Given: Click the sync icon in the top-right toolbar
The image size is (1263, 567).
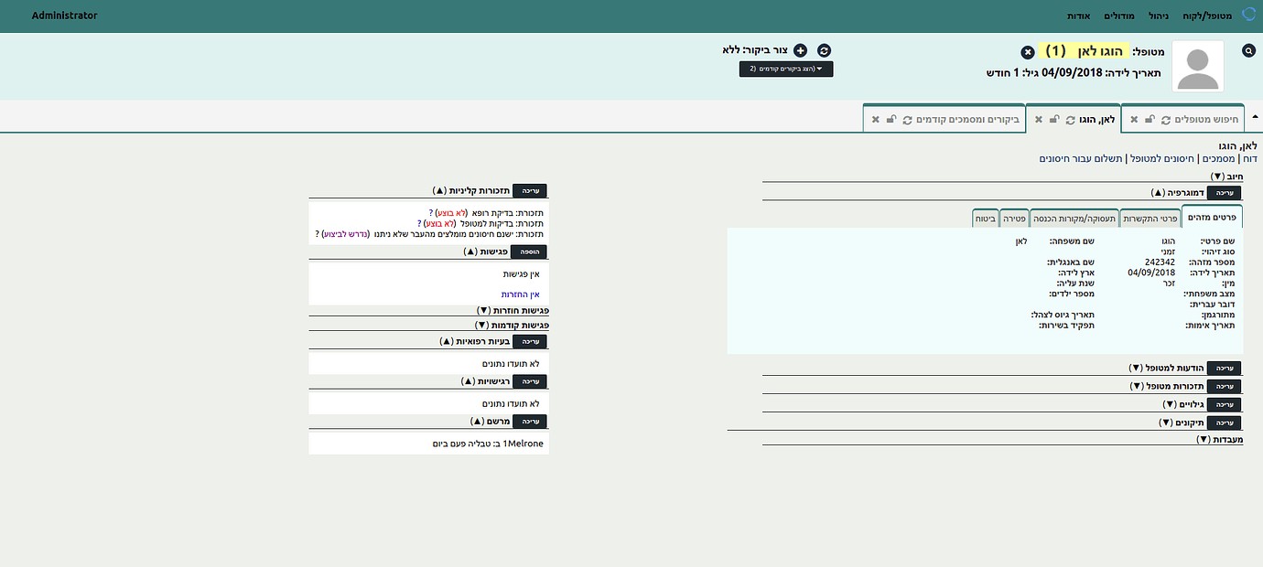Looking at the screenshot, I should coord(1249,14).
